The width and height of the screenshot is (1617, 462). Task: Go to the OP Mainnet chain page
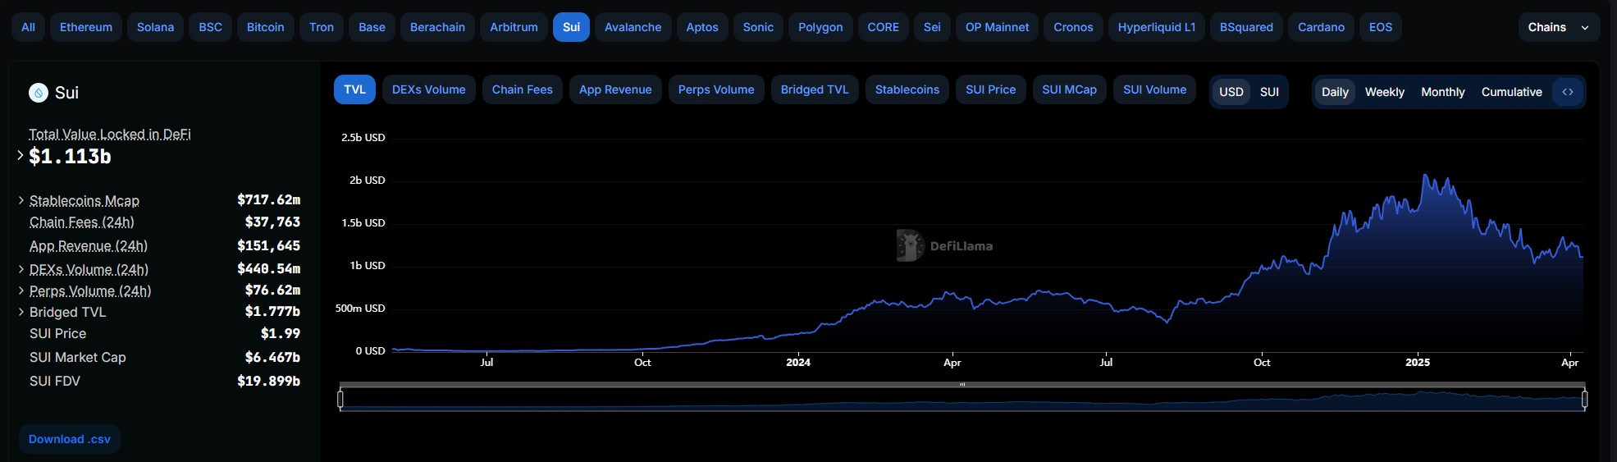(997, 27)
